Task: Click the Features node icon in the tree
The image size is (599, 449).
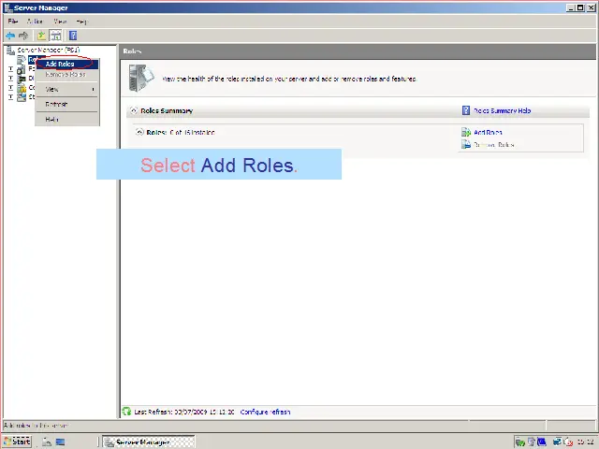Action: tap(22, 69)
